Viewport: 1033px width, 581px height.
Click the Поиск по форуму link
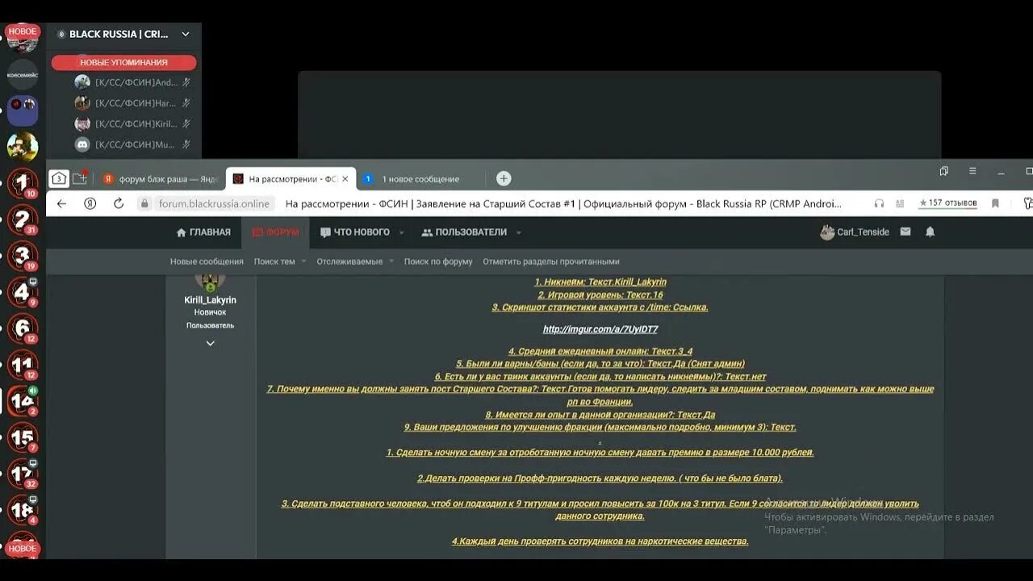click(x=438, y=261)
